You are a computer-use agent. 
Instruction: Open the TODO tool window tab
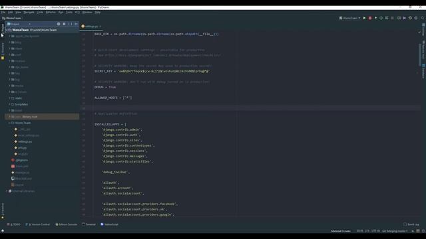[x=14, y=224]
